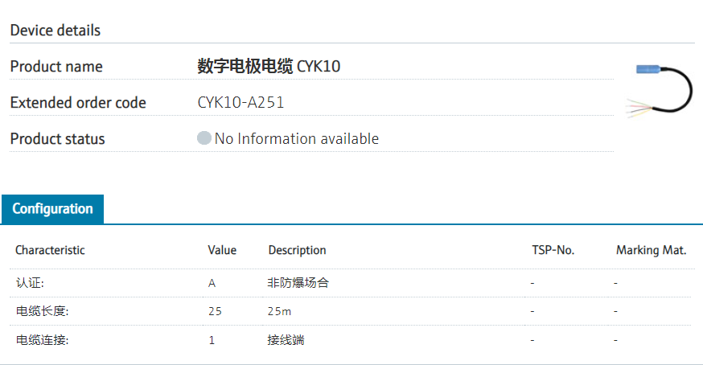Image resolution: width=703 pixels, height=365 pixels.
Task: Click the Marking Mat. column header
Action: click(x=651, y=250)
